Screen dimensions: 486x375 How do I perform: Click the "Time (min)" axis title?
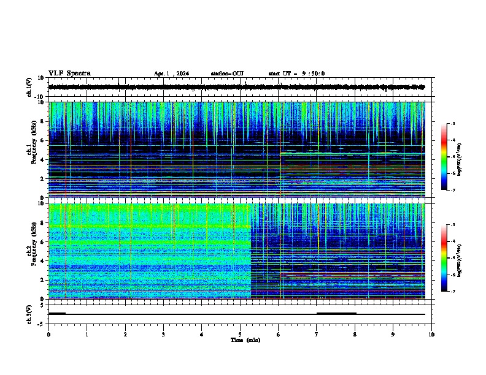tap(245, 340)
